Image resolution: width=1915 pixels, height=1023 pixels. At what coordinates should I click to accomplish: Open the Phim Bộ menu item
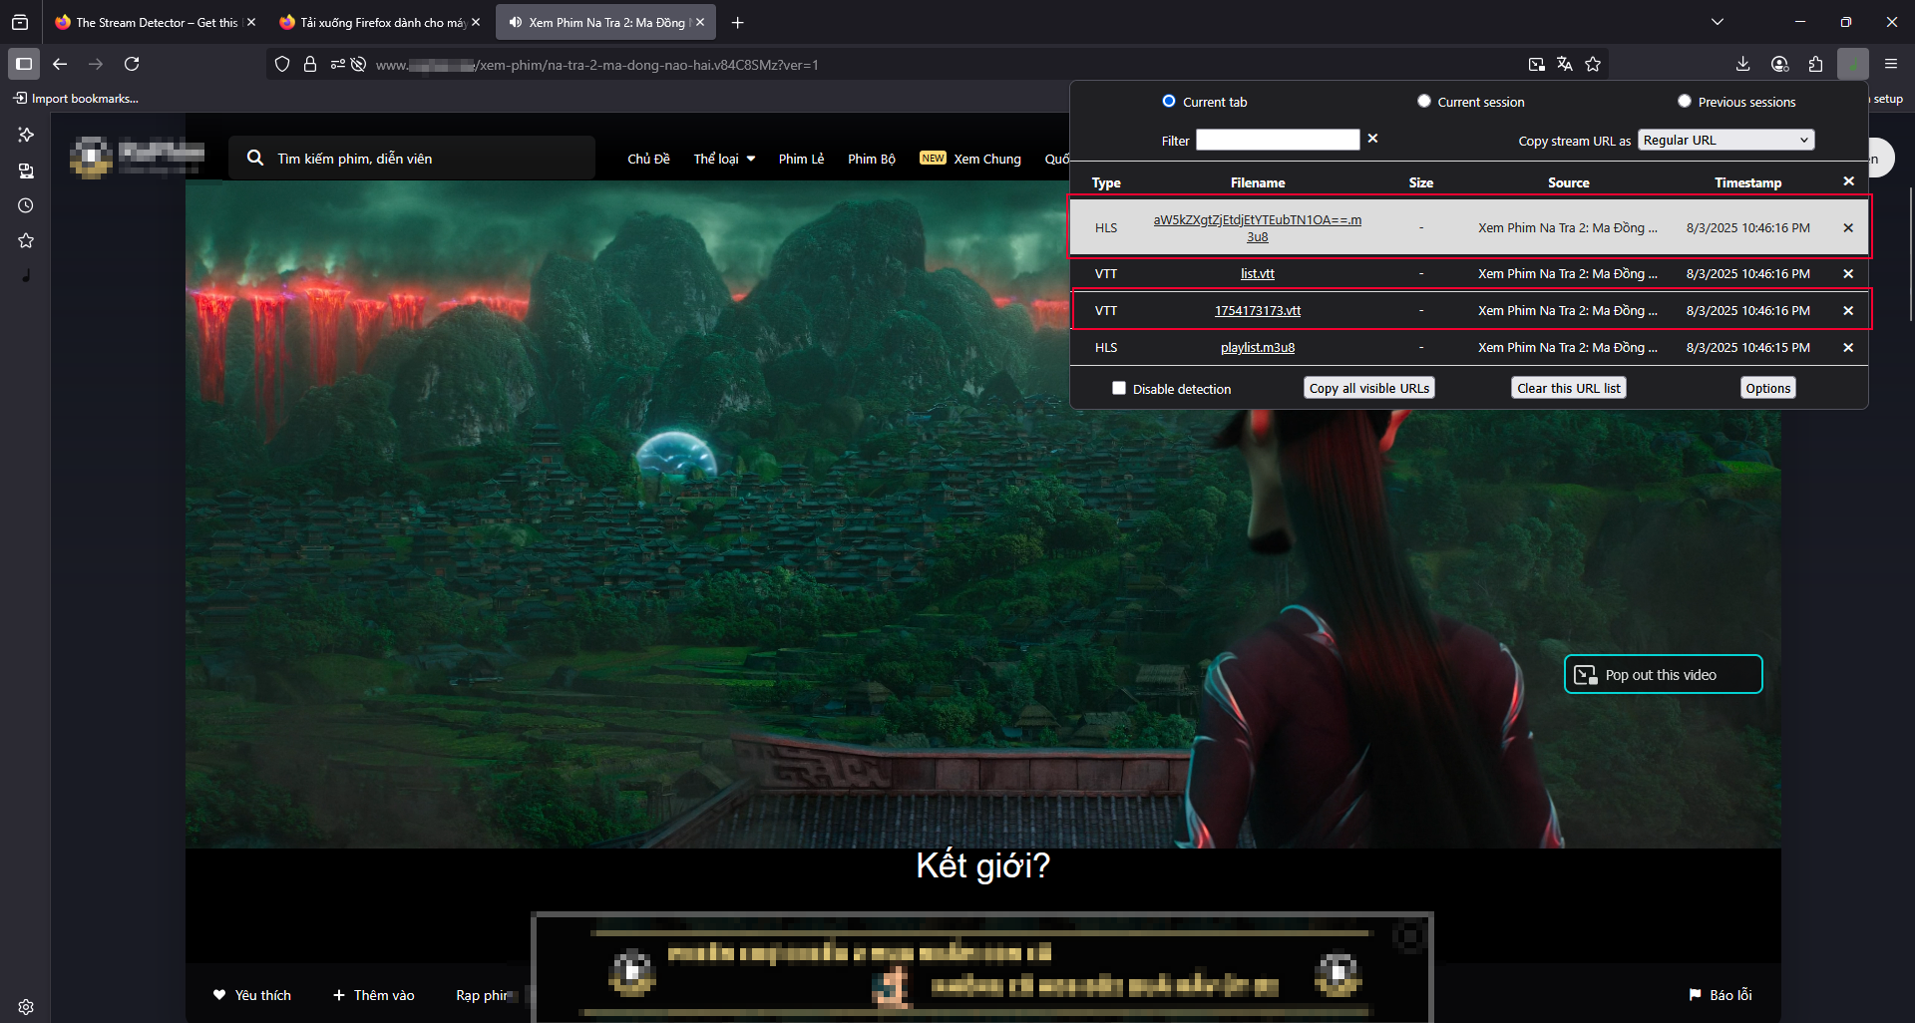tap(872, 159)
